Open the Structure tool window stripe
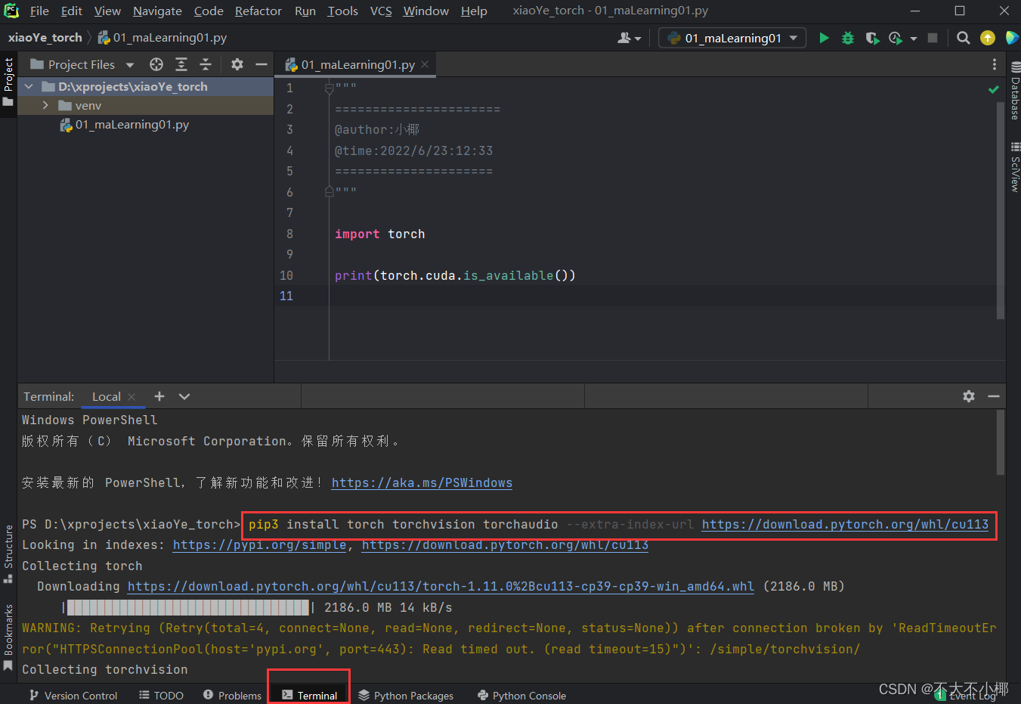 point(8,554)
